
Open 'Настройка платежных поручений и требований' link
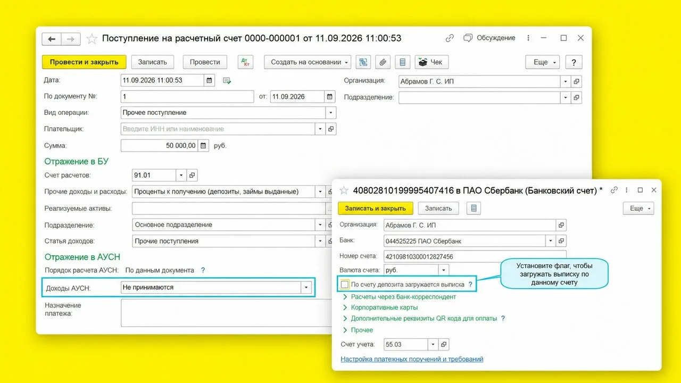pos(412,359)
